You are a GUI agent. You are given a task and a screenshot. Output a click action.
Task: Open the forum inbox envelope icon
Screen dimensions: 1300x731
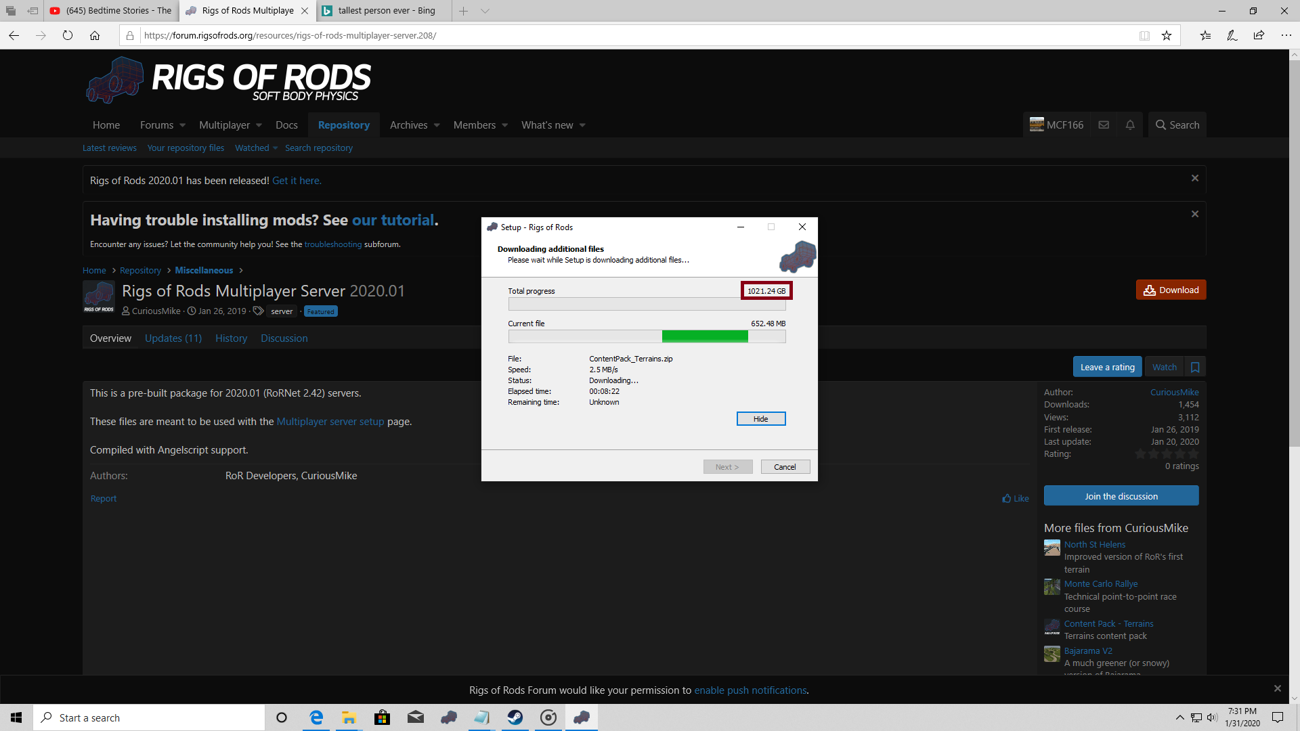point(1104,125)
